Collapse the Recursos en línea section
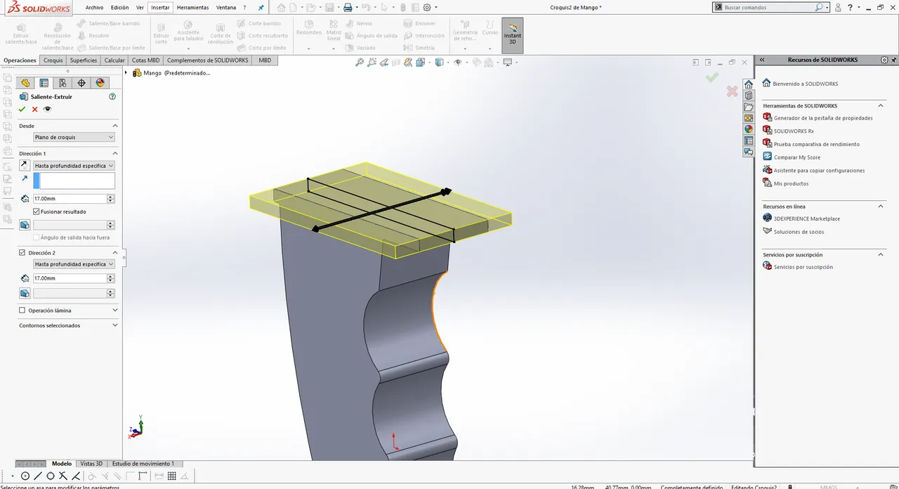This screenshot has width=899, height=489. pyautogui.click(x=881, y=207)
